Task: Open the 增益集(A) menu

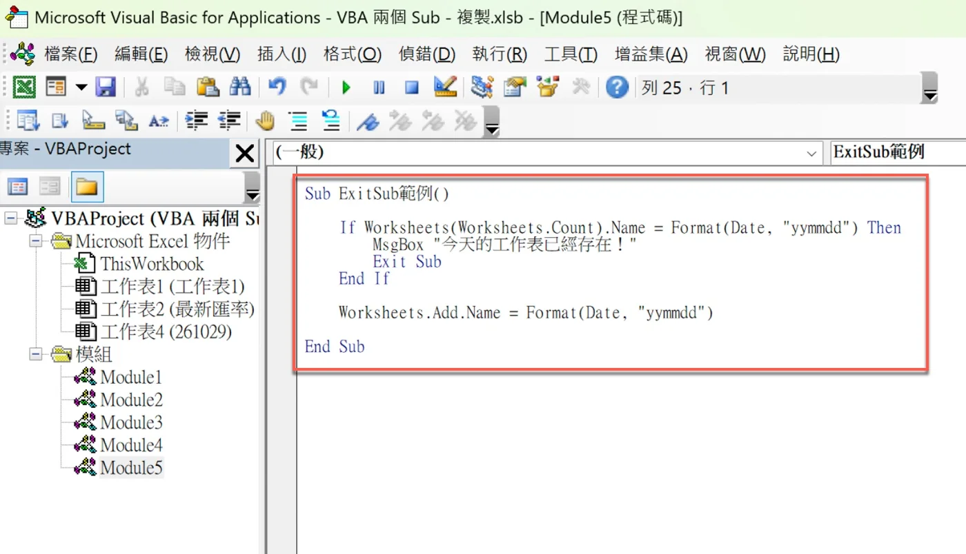Action: pos(651,54)
